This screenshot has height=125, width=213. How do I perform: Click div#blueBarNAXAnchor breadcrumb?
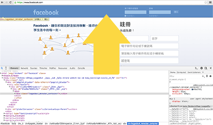(x=104, y=124)
